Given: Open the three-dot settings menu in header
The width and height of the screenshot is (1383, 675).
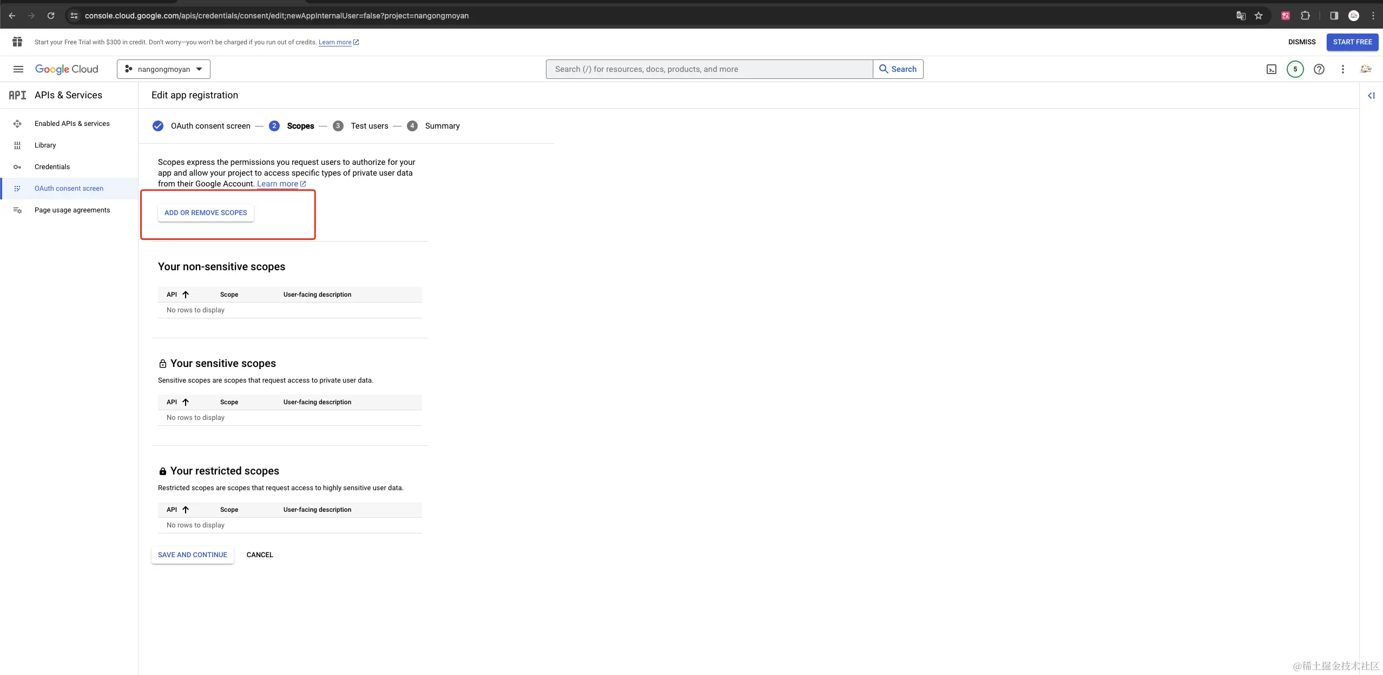Looking at the screenshot, I should tap(1342, 69).
